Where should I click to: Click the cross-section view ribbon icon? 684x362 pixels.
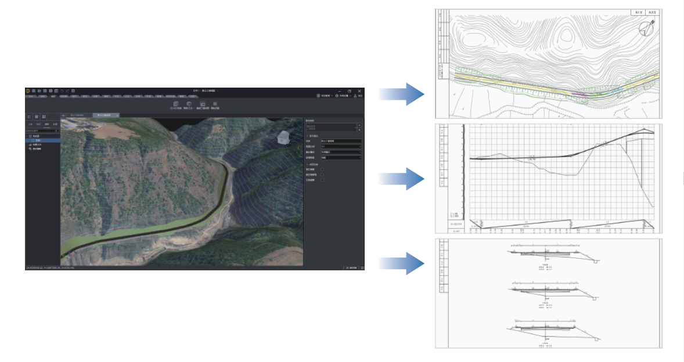pyautogui.click(x=201, y=104)
